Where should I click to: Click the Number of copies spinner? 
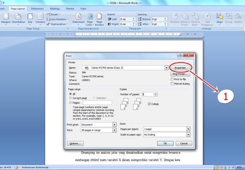[155, 94]
